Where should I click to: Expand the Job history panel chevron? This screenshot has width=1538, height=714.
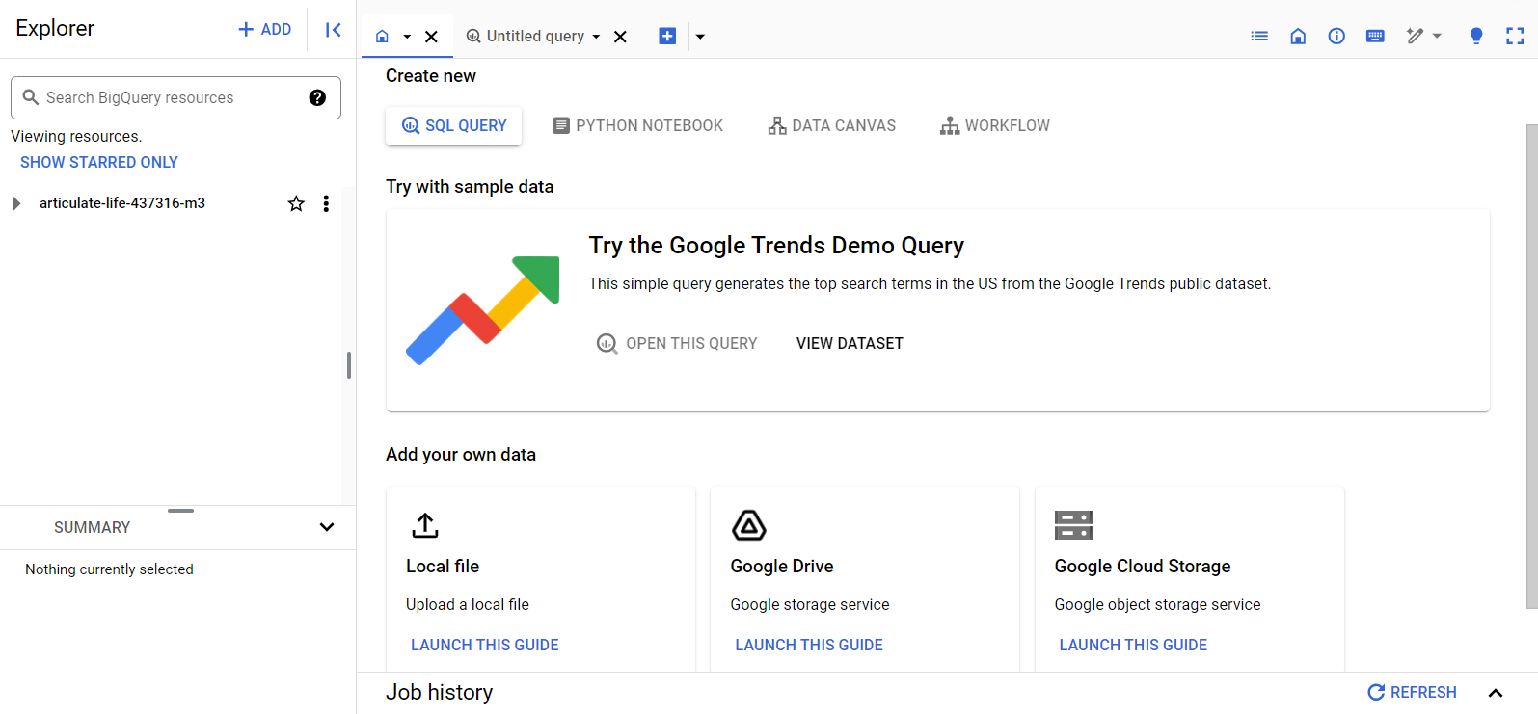click(x=1496, y=693)
